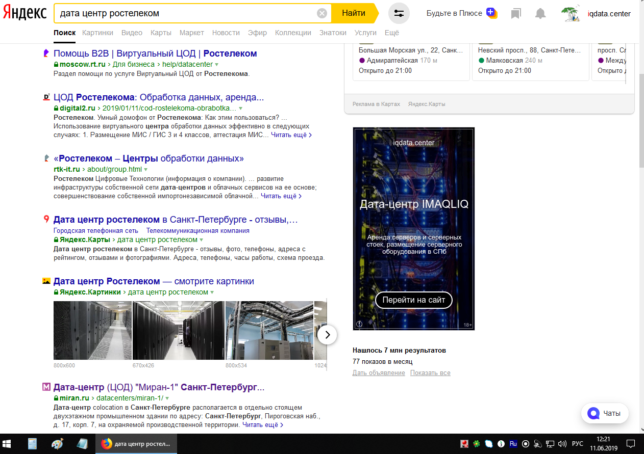Click Дать объявление link

pyautogui.click(x=379, y=373)
